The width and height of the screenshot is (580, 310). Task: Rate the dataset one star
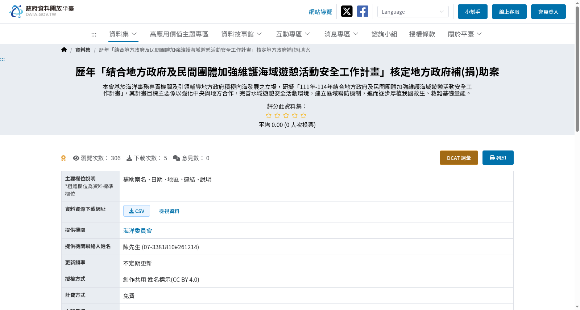click(x=269, y=115)
